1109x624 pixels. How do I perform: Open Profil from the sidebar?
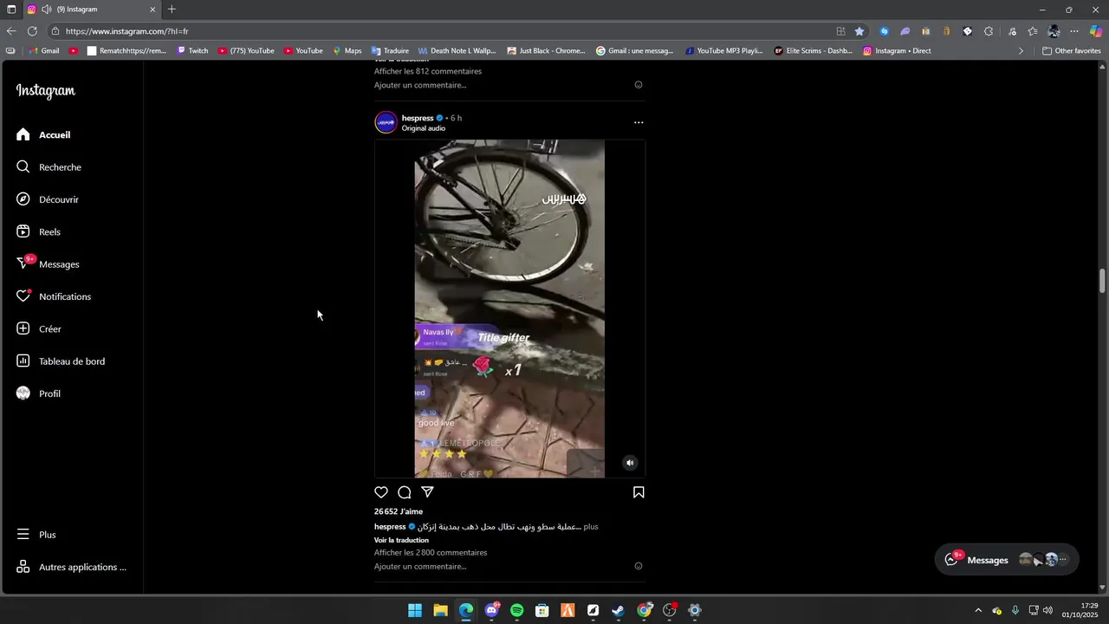(x=49, y=393)
